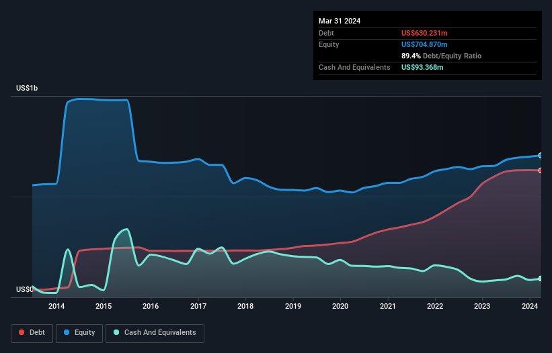Click the US$0 y-axis label
552x353 pixels.
(x=25, y=289)
